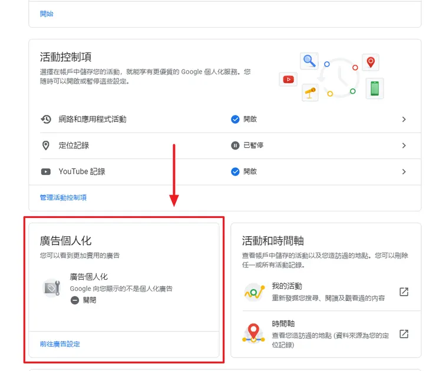The width and height of the screenshot is (436, 371).
Task: Click the 開啟 status of 網路和應用程式活動
Action: pos(250,119)
